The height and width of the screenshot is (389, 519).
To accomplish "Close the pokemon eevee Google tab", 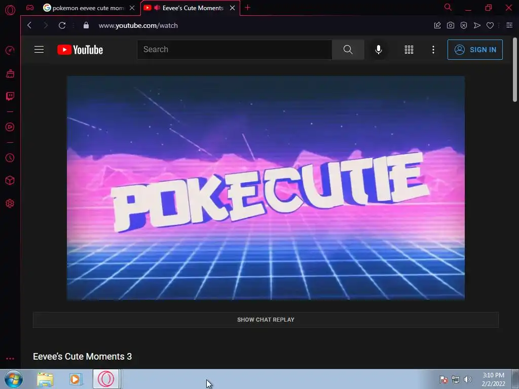I will click(132, 8).
